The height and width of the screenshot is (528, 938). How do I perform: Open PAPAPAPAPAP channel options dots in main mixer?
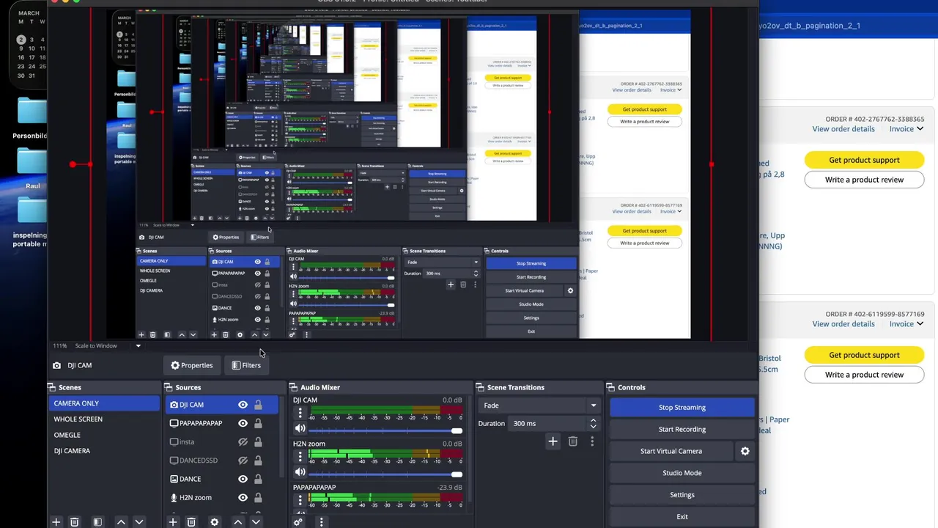[300, 500]
